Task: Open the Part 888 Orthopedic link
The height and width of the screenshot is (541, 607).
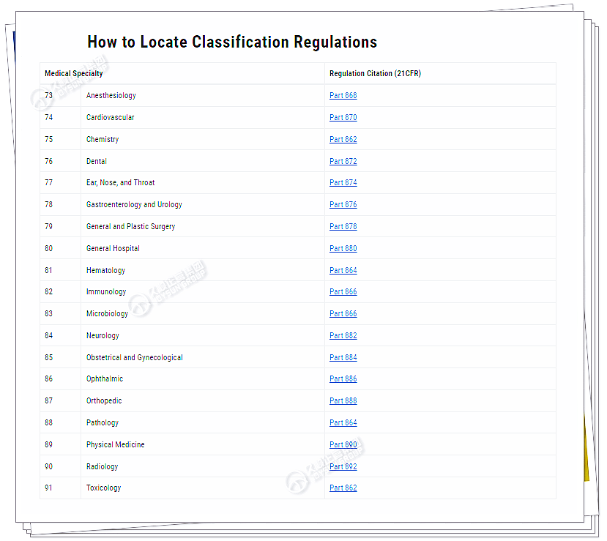Action: (343, 401)
